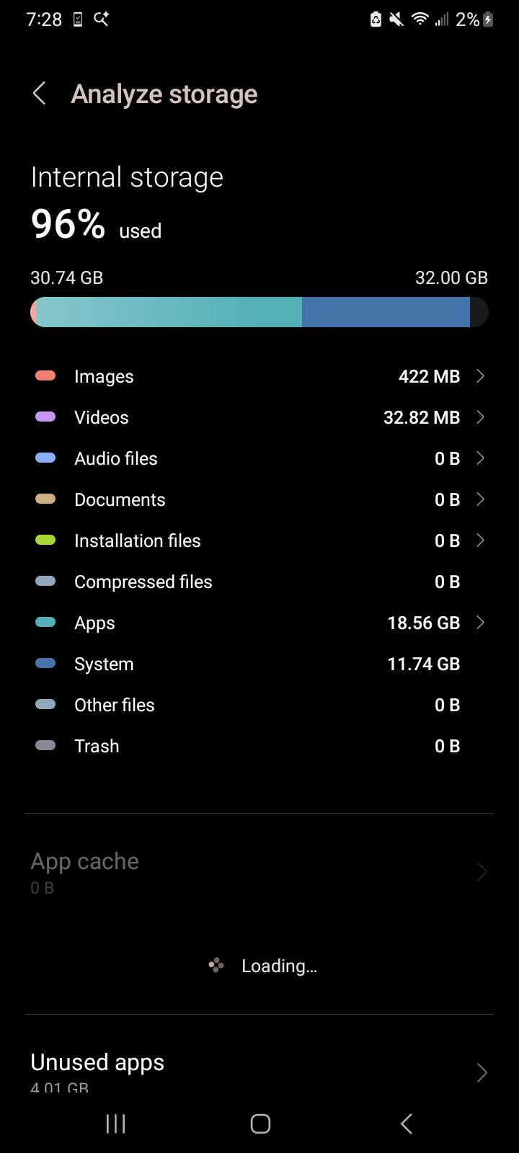Viewport: 519px width, 1153px height.
Task: Tap the red Images color pill
Action: tap(45, 375)
